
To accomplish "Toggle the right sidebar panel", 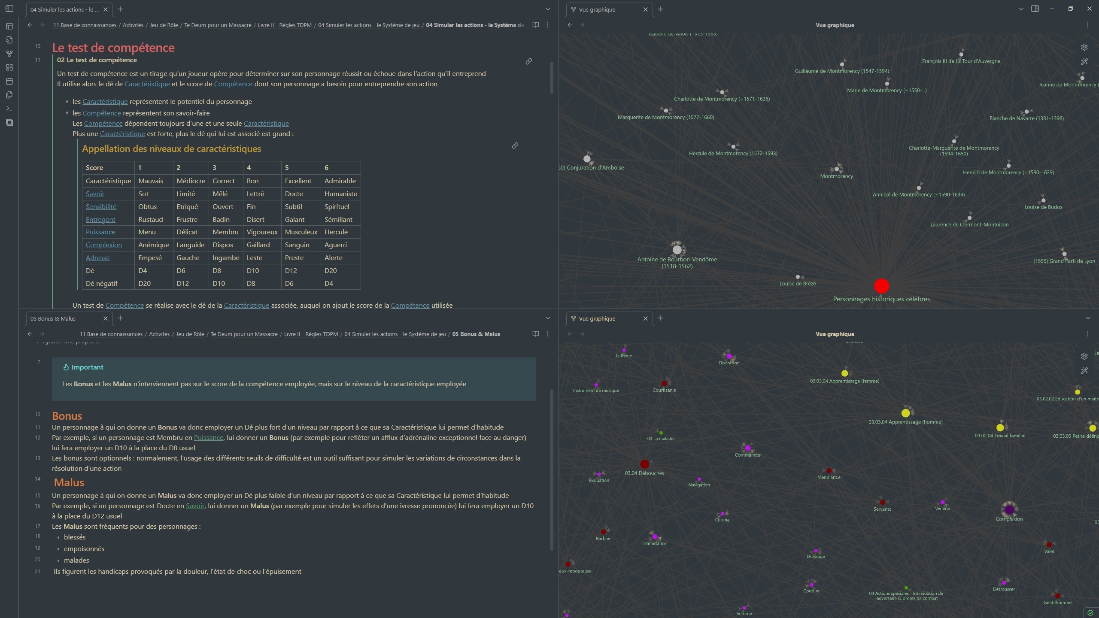I will 1035,9.
